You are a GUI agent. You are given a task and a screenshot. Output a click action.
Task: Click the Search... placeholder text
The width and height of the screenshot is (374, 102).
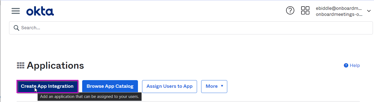31,28
